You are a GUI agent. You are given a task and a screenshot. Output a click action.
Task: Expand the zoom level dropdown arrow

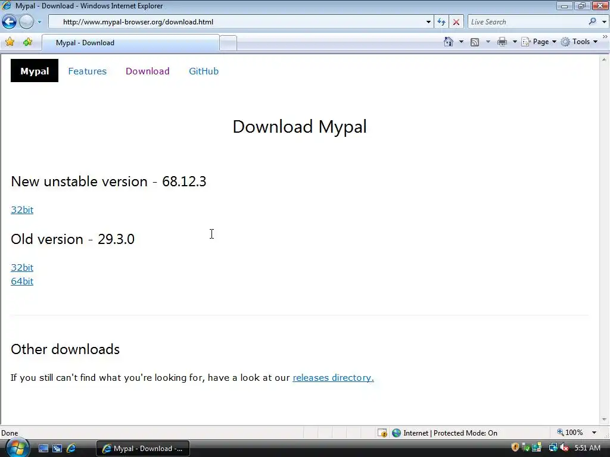coord(594,433)
